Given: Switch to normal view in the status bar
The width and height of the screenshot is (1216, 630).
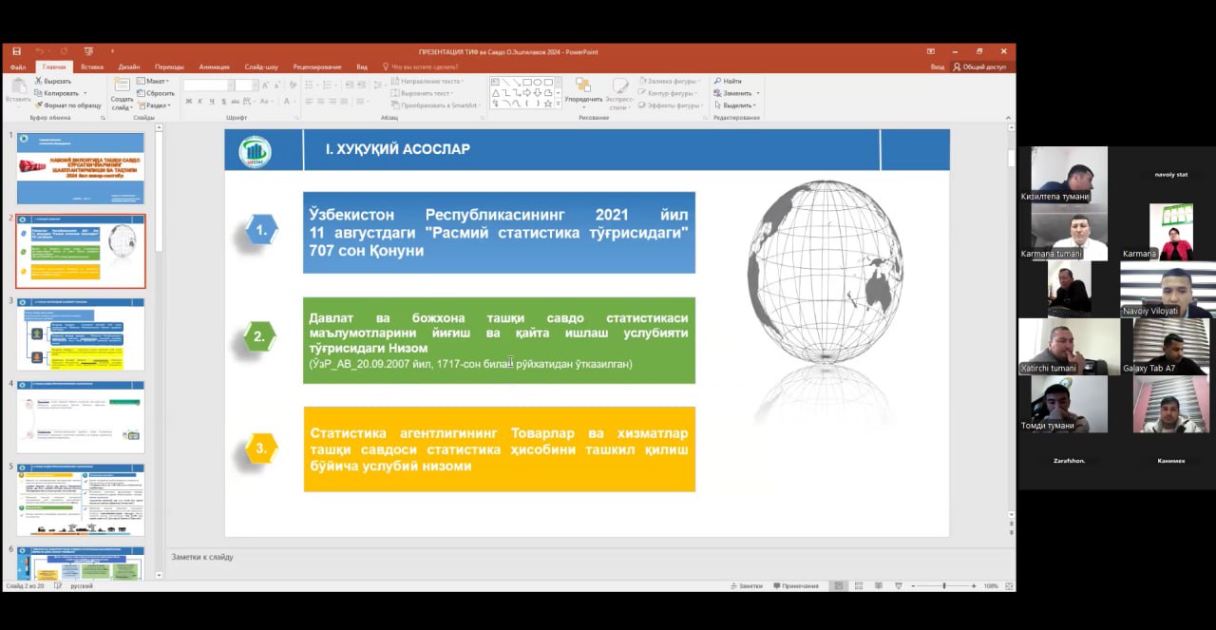Looking at the screenshot, I should [x=837, y=586].
